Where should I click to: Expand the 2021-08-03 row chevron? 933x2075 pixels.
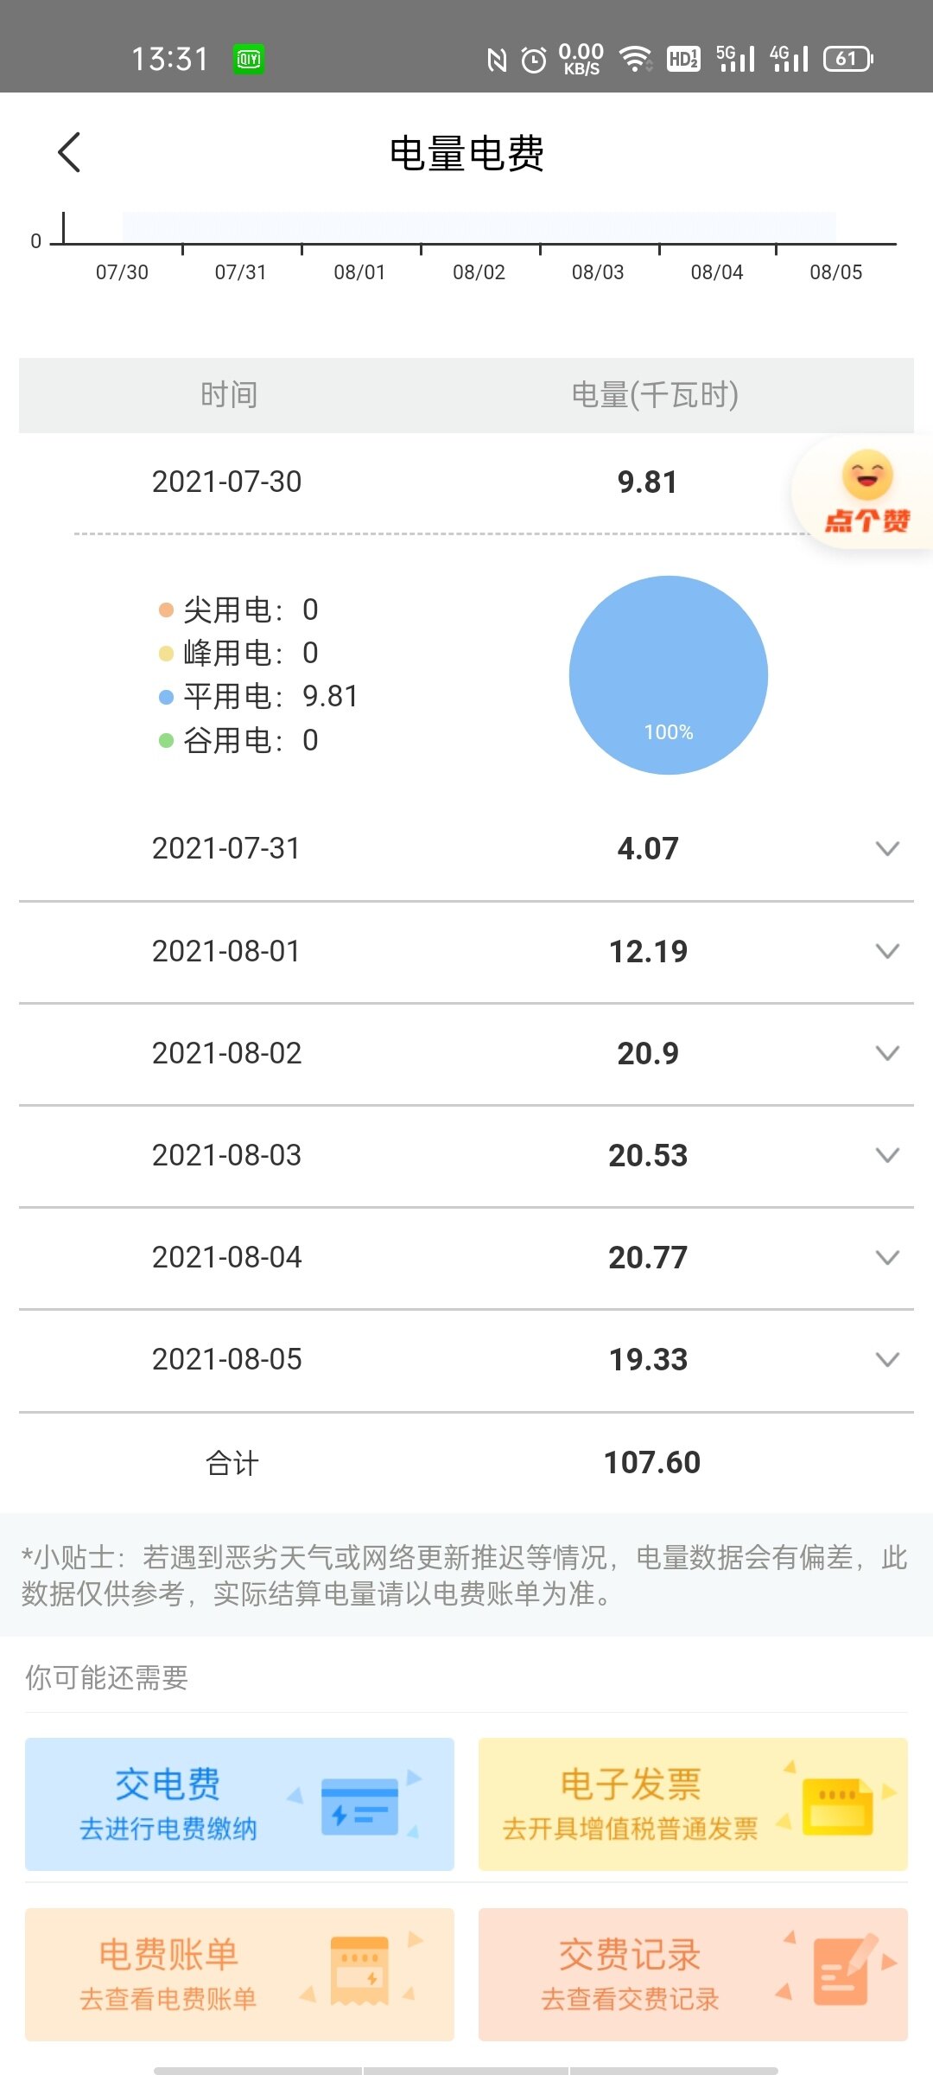[887, 1155]
